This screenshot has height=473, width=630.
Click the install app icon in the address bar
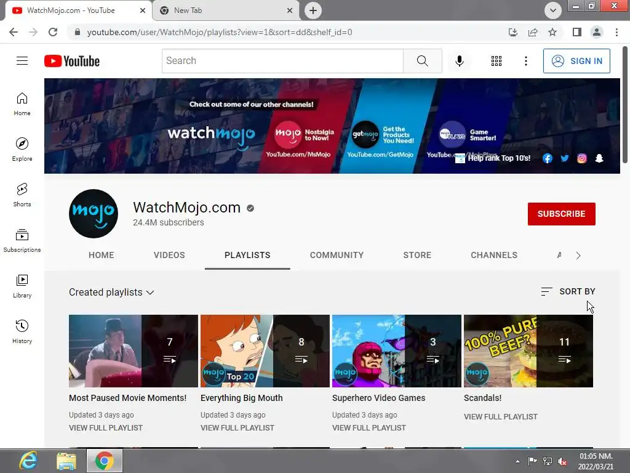[x=512, y=32]
